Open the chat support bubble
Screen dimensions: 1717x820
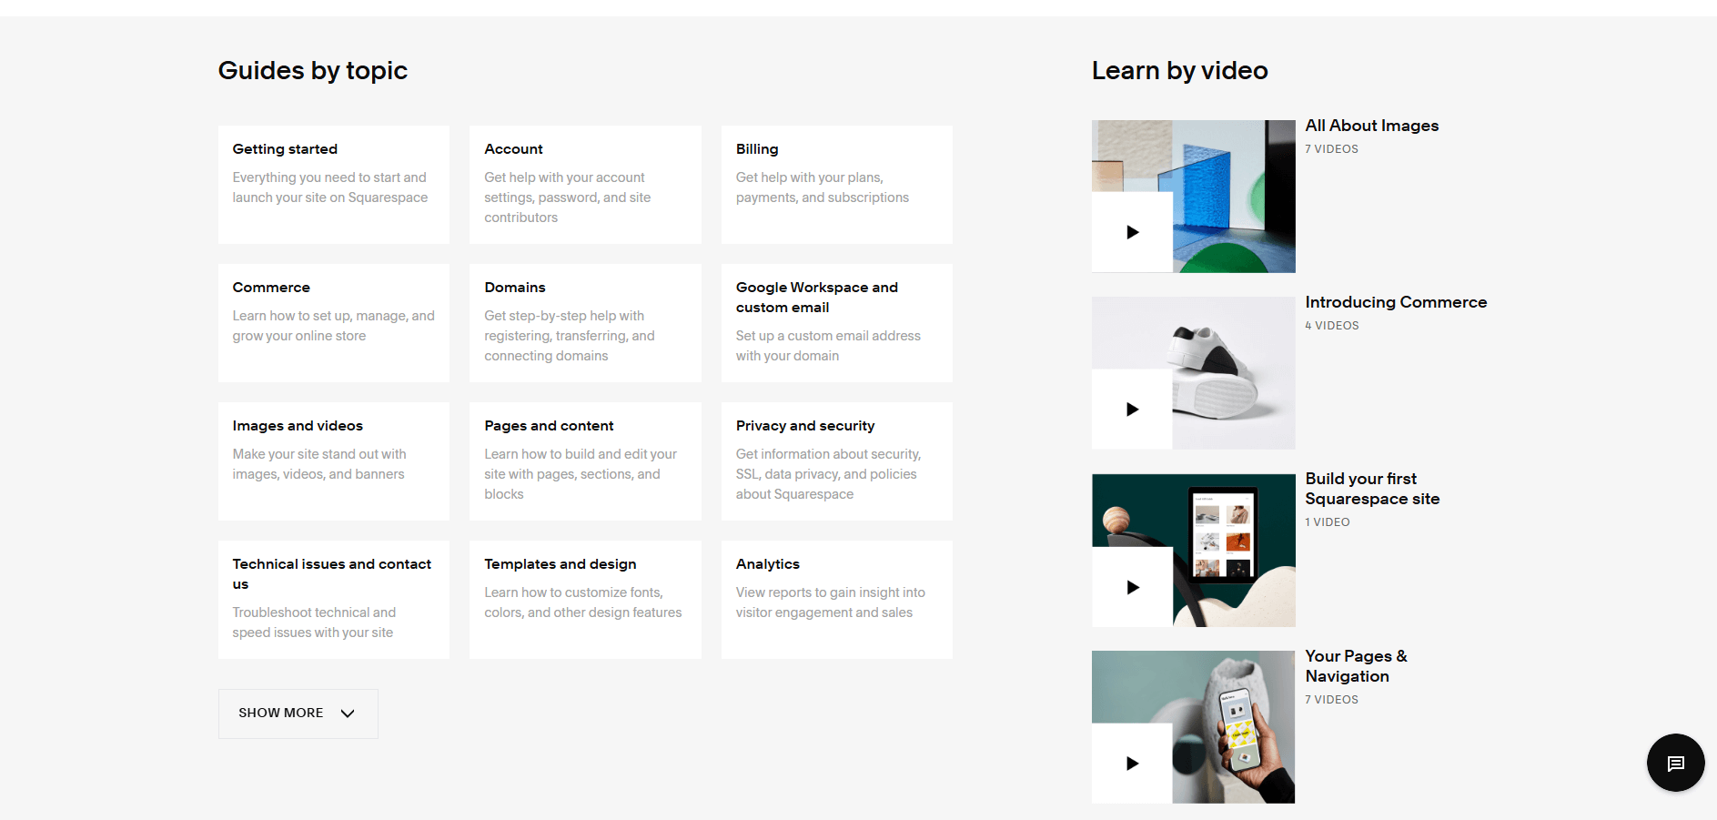pyautogui.click(x=1675, y=763)
